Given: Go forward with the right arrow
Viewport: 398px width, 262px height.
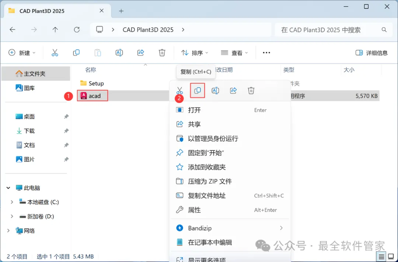Looking at the screenshot, I should pyautogui.click(x=34, y=30).
